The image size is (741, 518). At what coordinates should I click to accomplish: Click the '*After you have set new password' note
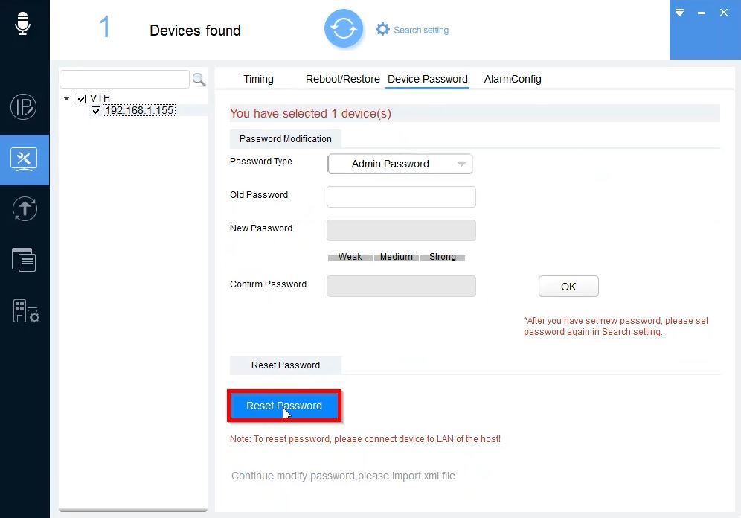pos(616,326)
